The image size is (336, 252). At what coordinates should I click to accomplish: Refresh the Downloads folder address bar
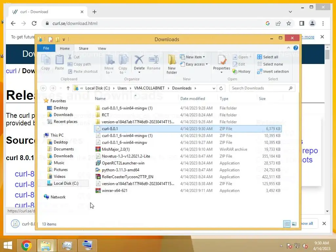click(221, 88)
